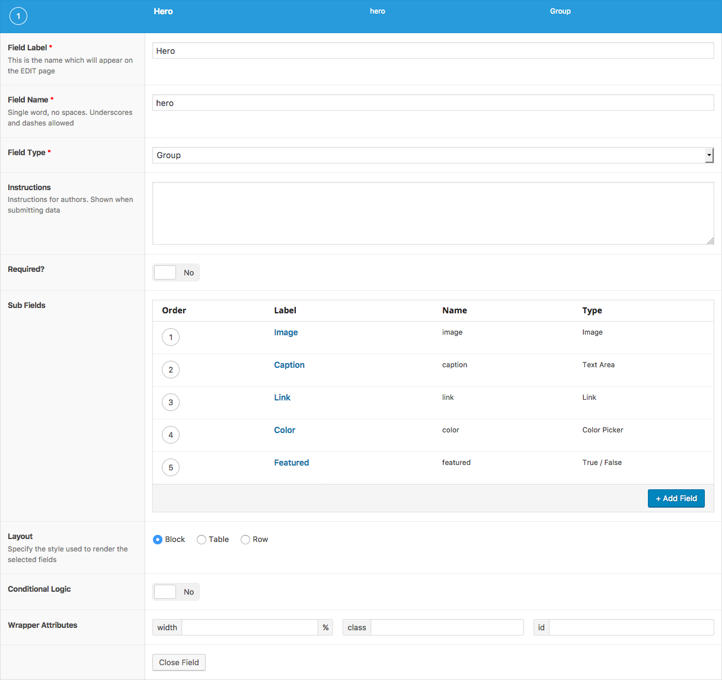Viewport: 722px width, 680px height.
Task: Click order circle 3 for Link sub field
Action: pos(171,403)
